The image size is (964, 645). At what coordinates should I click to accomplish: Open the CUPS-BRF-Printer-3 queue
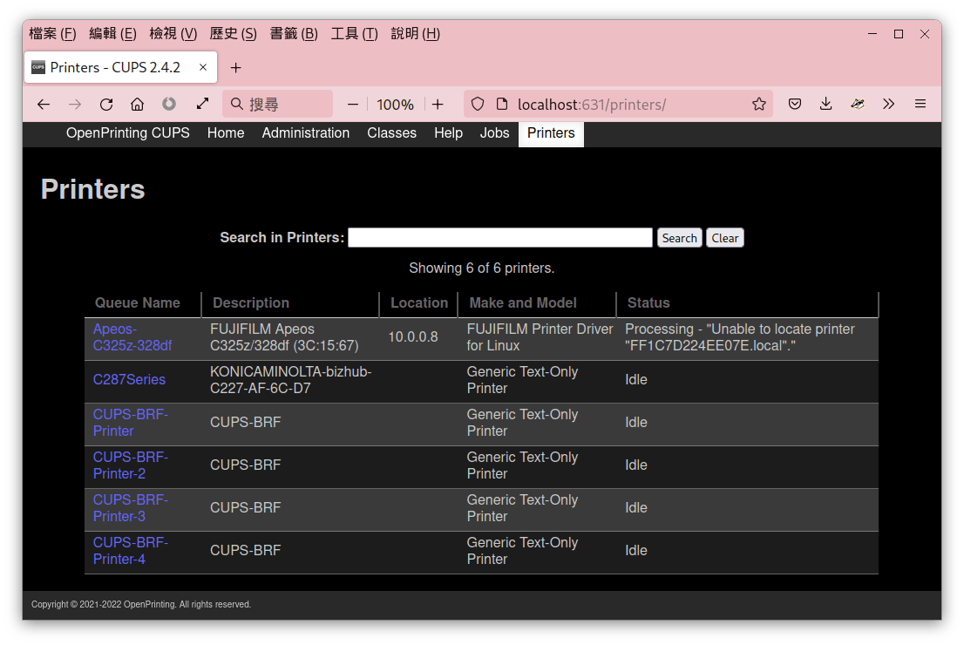pos(131,508)
